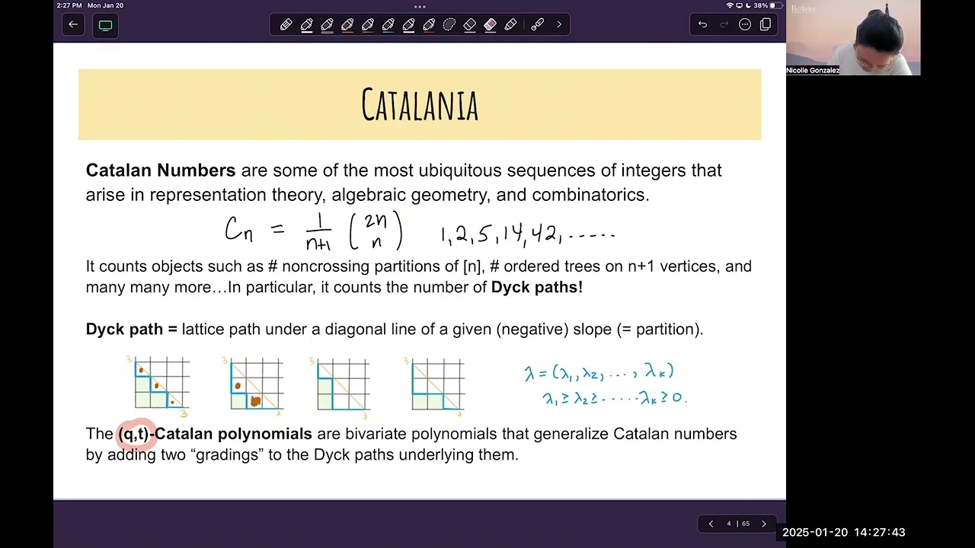This screenshot has width=975, height=548.
Task: Undo the last stroke
Action: [702, 25]
